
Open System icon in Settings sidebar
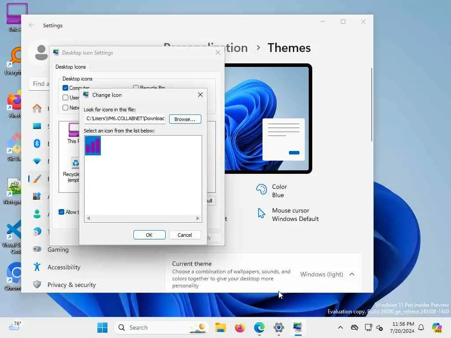(x=37, y=126)
